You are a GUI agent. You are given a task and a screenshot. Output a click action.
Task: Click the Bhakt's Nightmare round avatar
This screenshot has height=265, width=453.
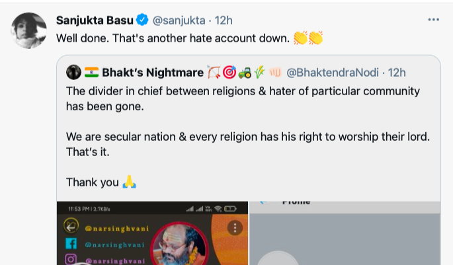point(73,72)
